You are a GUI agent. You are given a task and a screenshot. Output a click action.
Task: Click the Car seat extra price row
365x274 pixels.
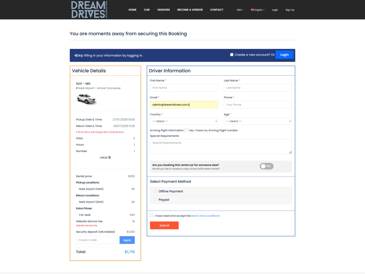point(105,215)
